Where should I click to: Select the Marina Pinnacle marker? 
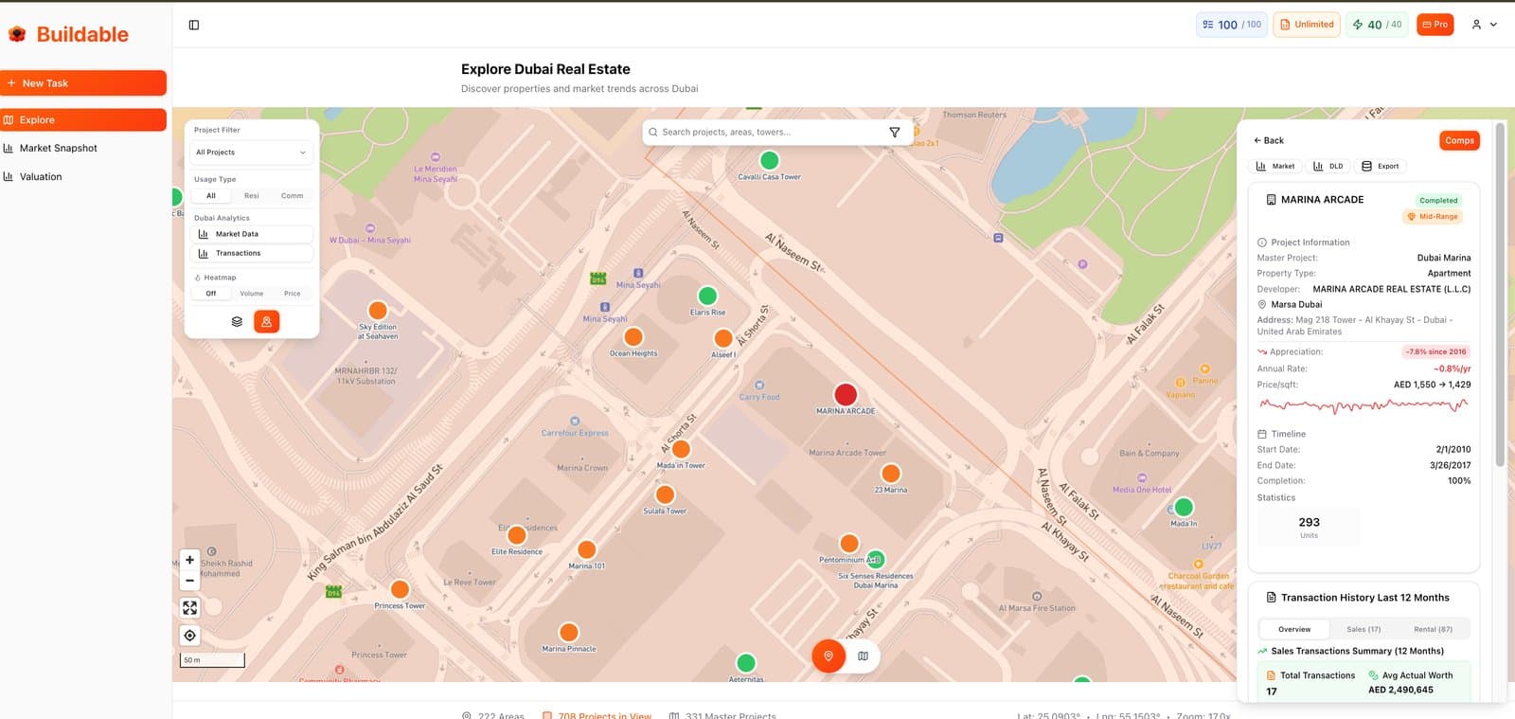click(x=569, y=632)
